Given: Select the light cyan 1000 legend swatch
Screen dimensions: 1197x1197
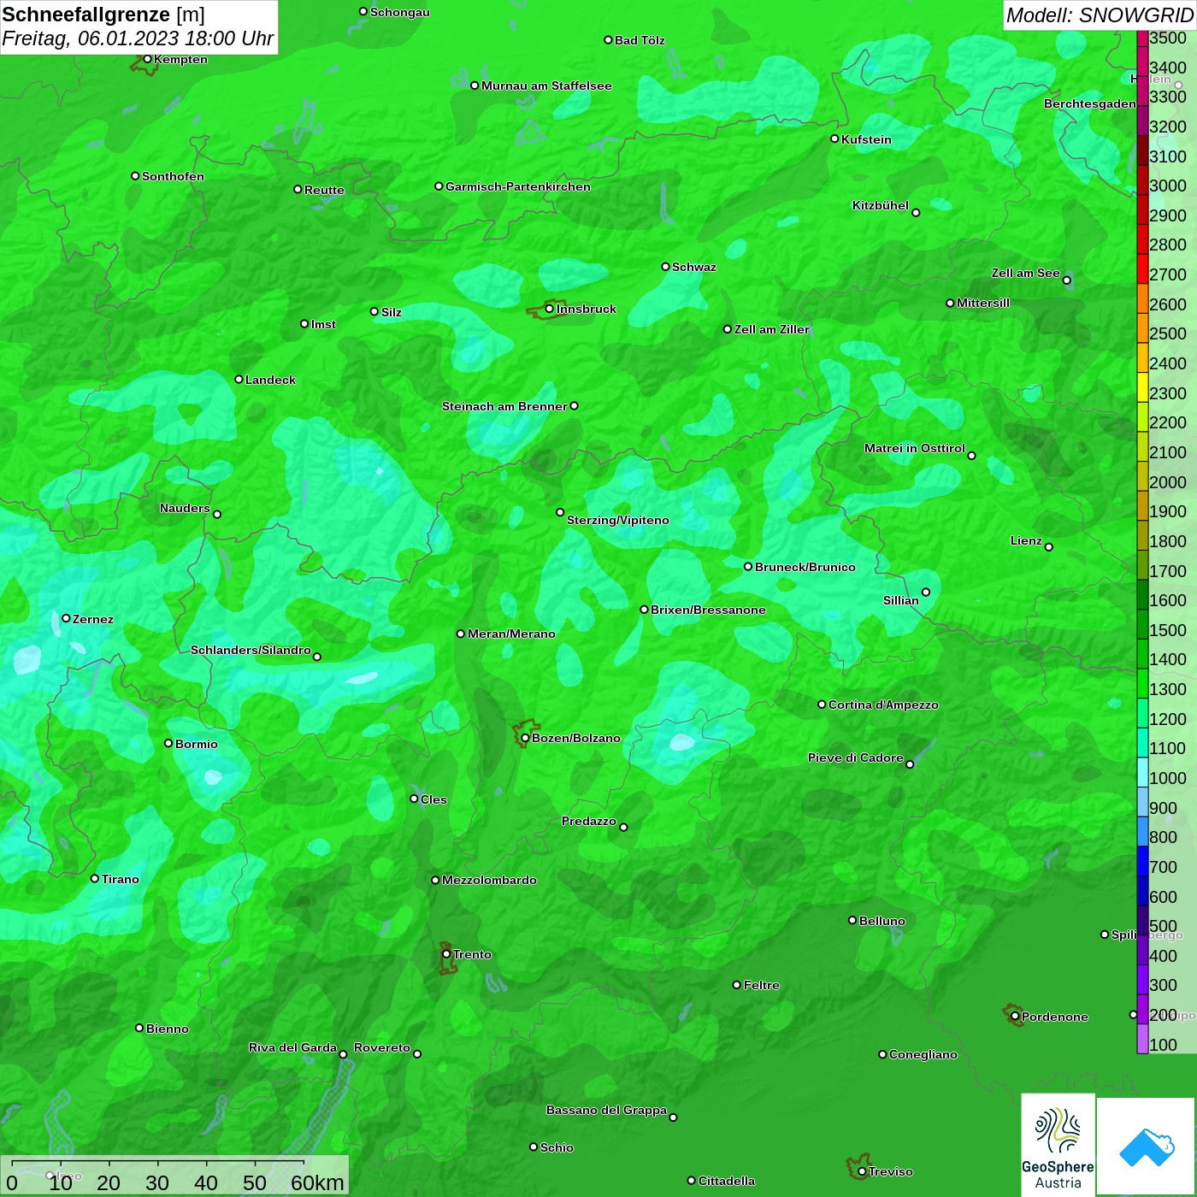Looking at the screenshot, I should (1142, 771).
